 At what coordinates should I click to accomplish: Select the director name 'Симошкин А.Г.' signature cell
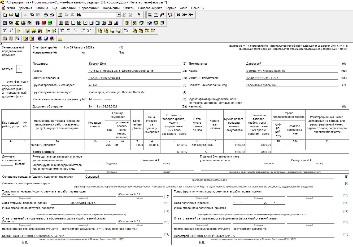[167, 160]
